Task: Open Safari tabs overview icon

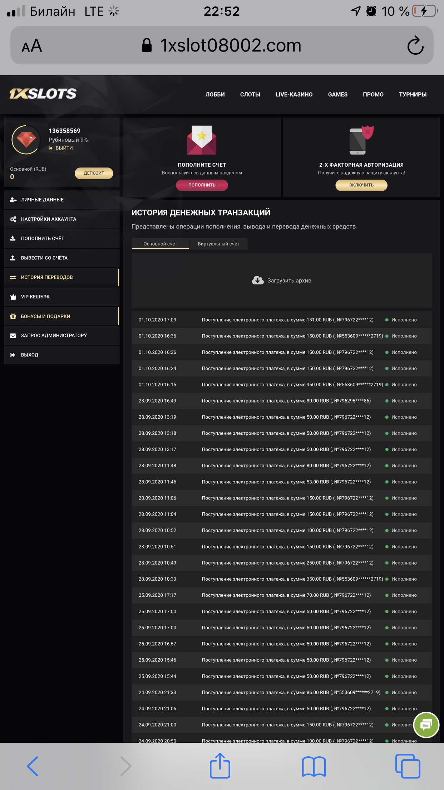Action: click(408, 766)
